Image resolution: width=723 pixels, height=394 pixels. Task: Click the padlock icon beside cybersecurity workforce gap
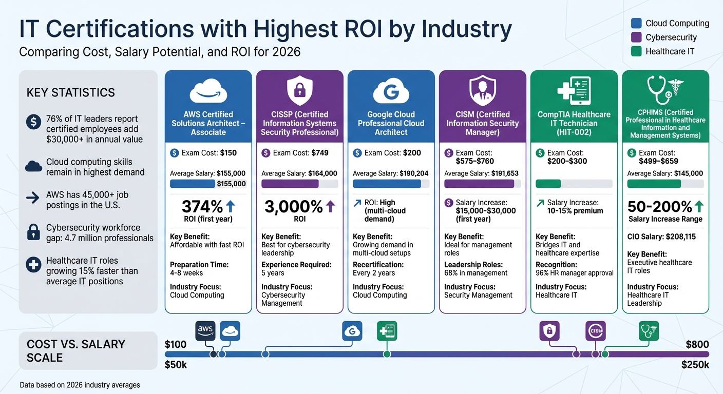(33, 232)
